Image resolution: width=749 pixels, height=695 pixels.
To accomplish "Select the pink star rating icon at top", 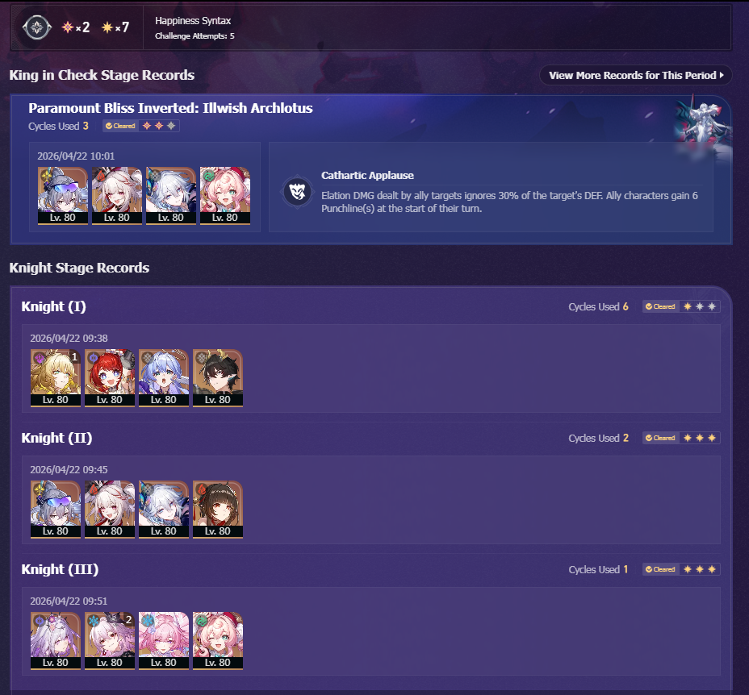I will coord(68,27).
